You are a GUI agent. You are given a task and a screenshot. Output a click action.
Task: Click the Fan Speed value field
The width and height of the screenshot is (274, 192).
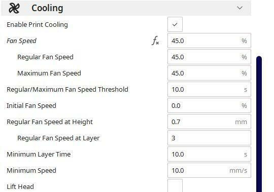tap(209, 41)
